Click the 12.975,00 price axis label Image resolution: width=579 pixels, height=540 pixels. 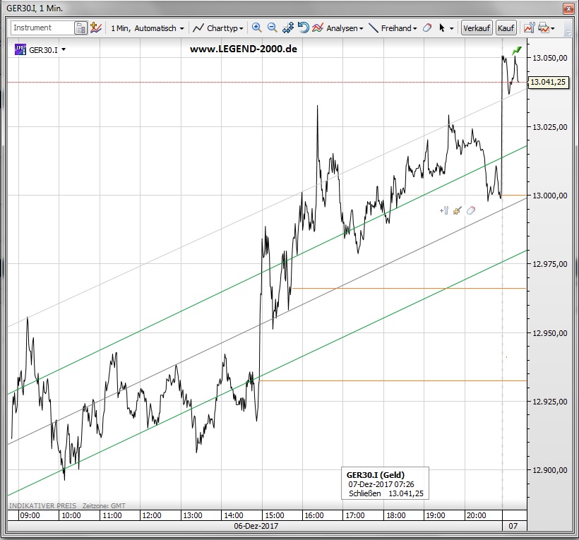tap(549, 264)
